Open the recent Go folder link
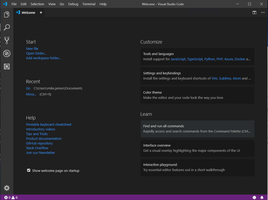 tap(28, 88)
